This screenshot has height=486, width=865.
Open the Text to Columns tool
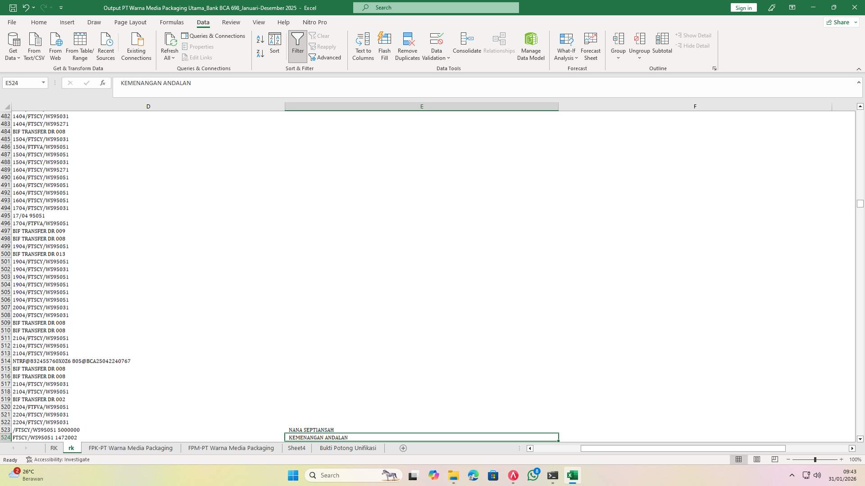[x=363, y=45]
